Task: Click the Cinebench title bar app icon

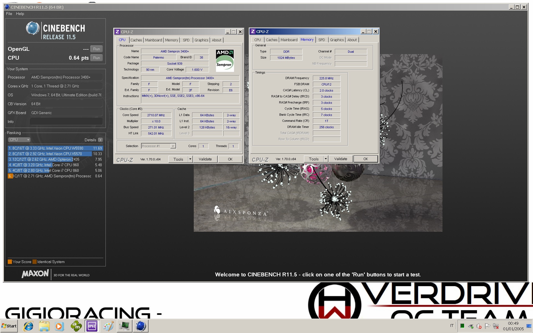Action: pos(7,7)
